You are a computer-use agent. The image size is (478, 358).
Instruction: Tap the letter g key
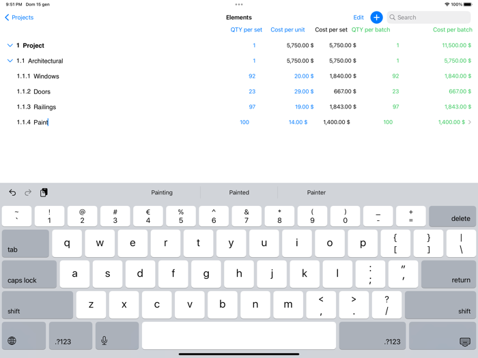[206, 274]
